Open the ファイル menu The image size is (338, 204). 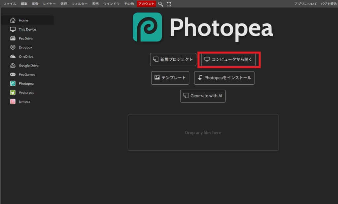pos(10,4)
